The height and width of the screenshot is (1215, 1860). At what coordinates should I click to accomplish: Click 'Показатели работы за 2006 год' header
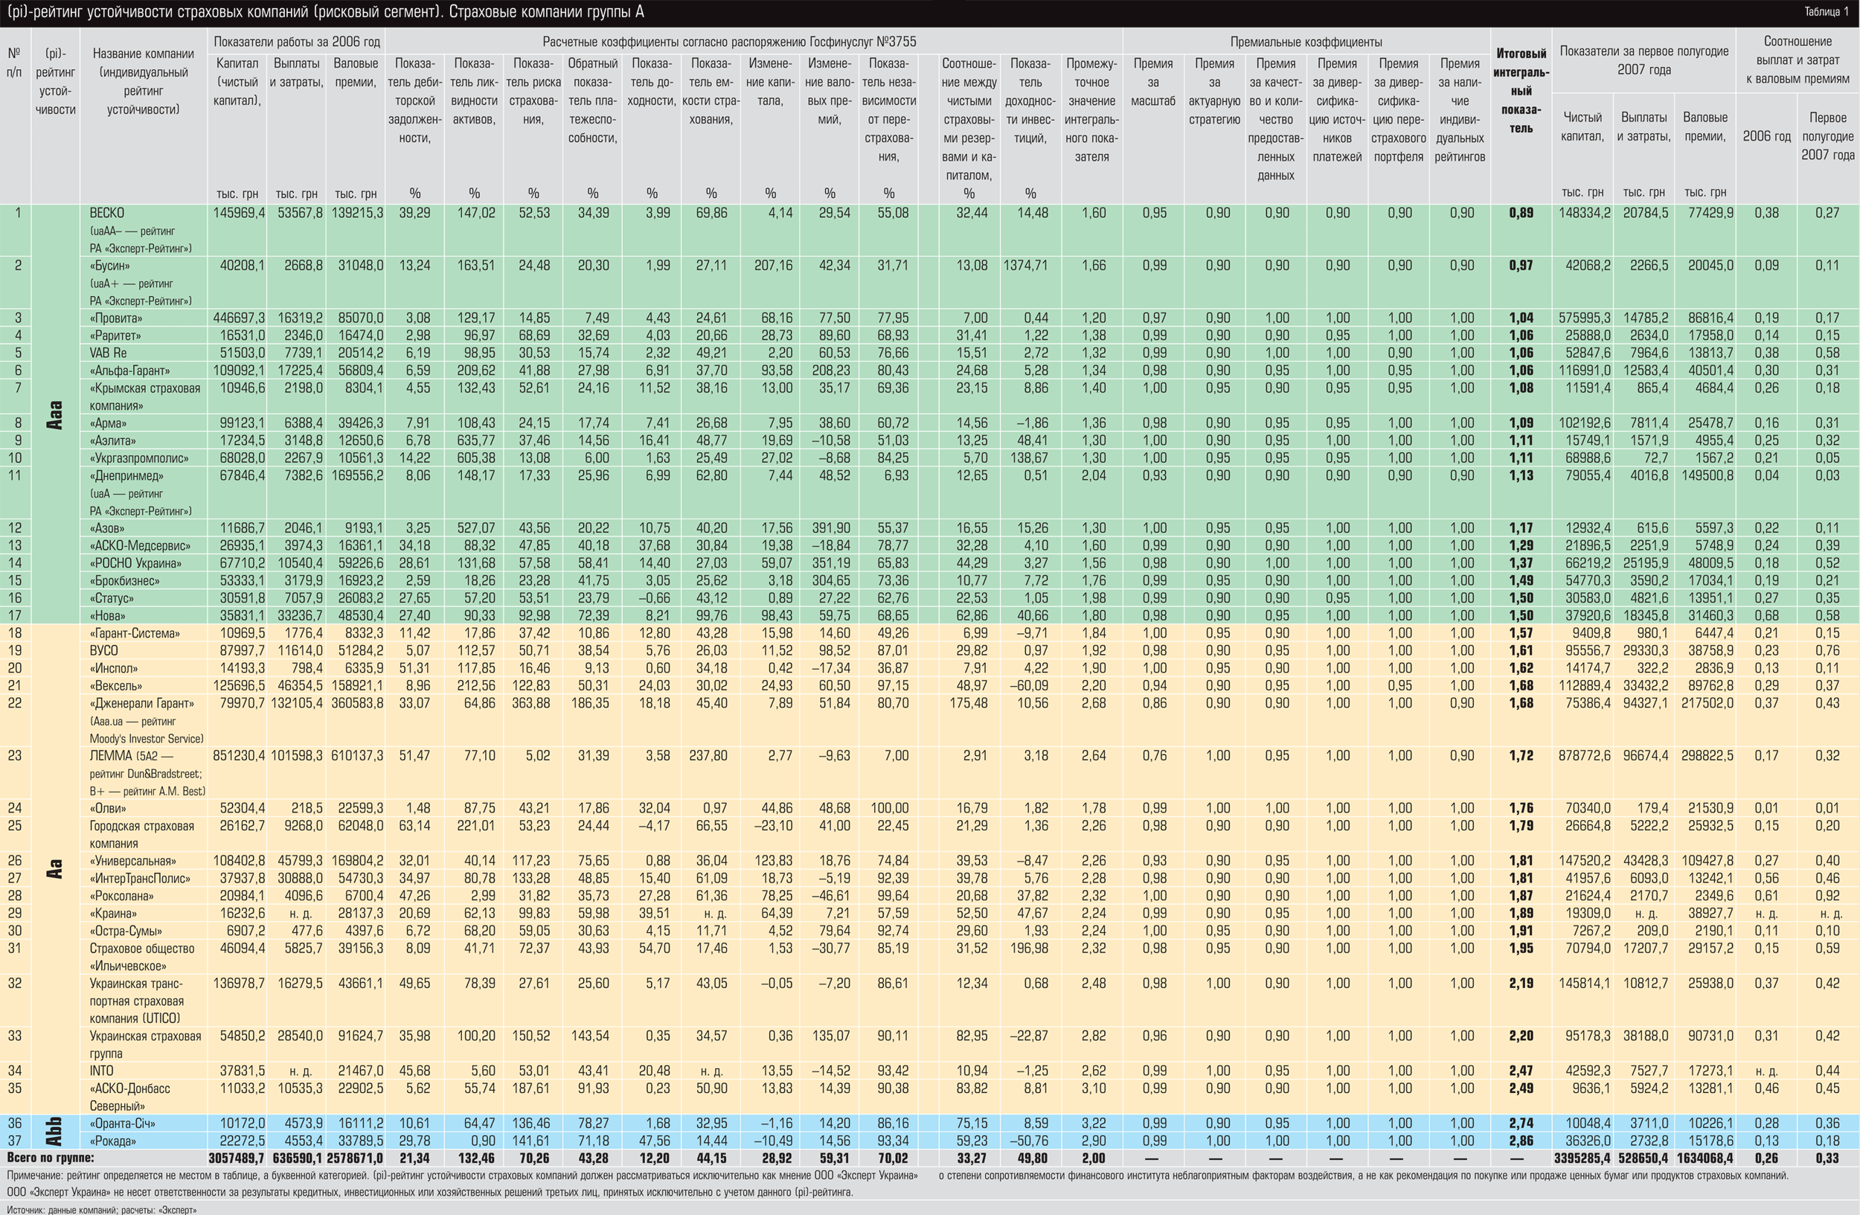coord(296,42)
